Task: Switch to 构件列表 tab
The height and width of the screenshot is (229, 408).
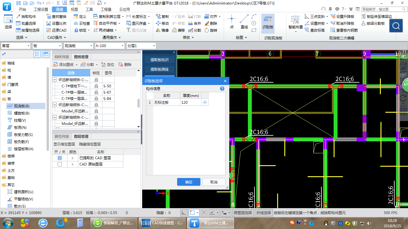Action: (x=62, y=57)
